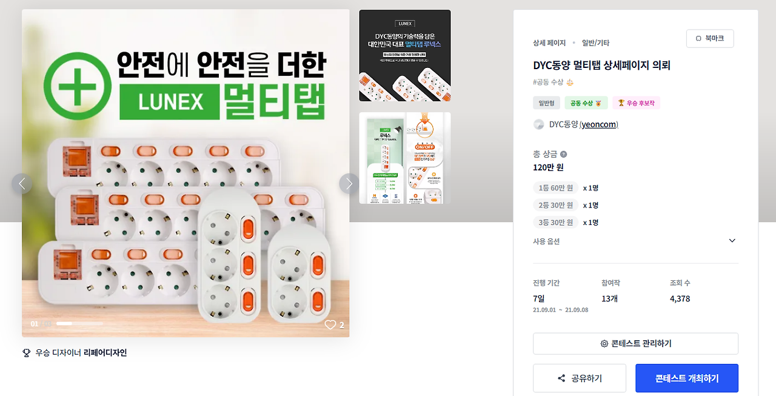The height and width of the screenshot is (396, 776).
Task: Click the DYC동양 profile avatar
Action: click(x=538, y=124)
